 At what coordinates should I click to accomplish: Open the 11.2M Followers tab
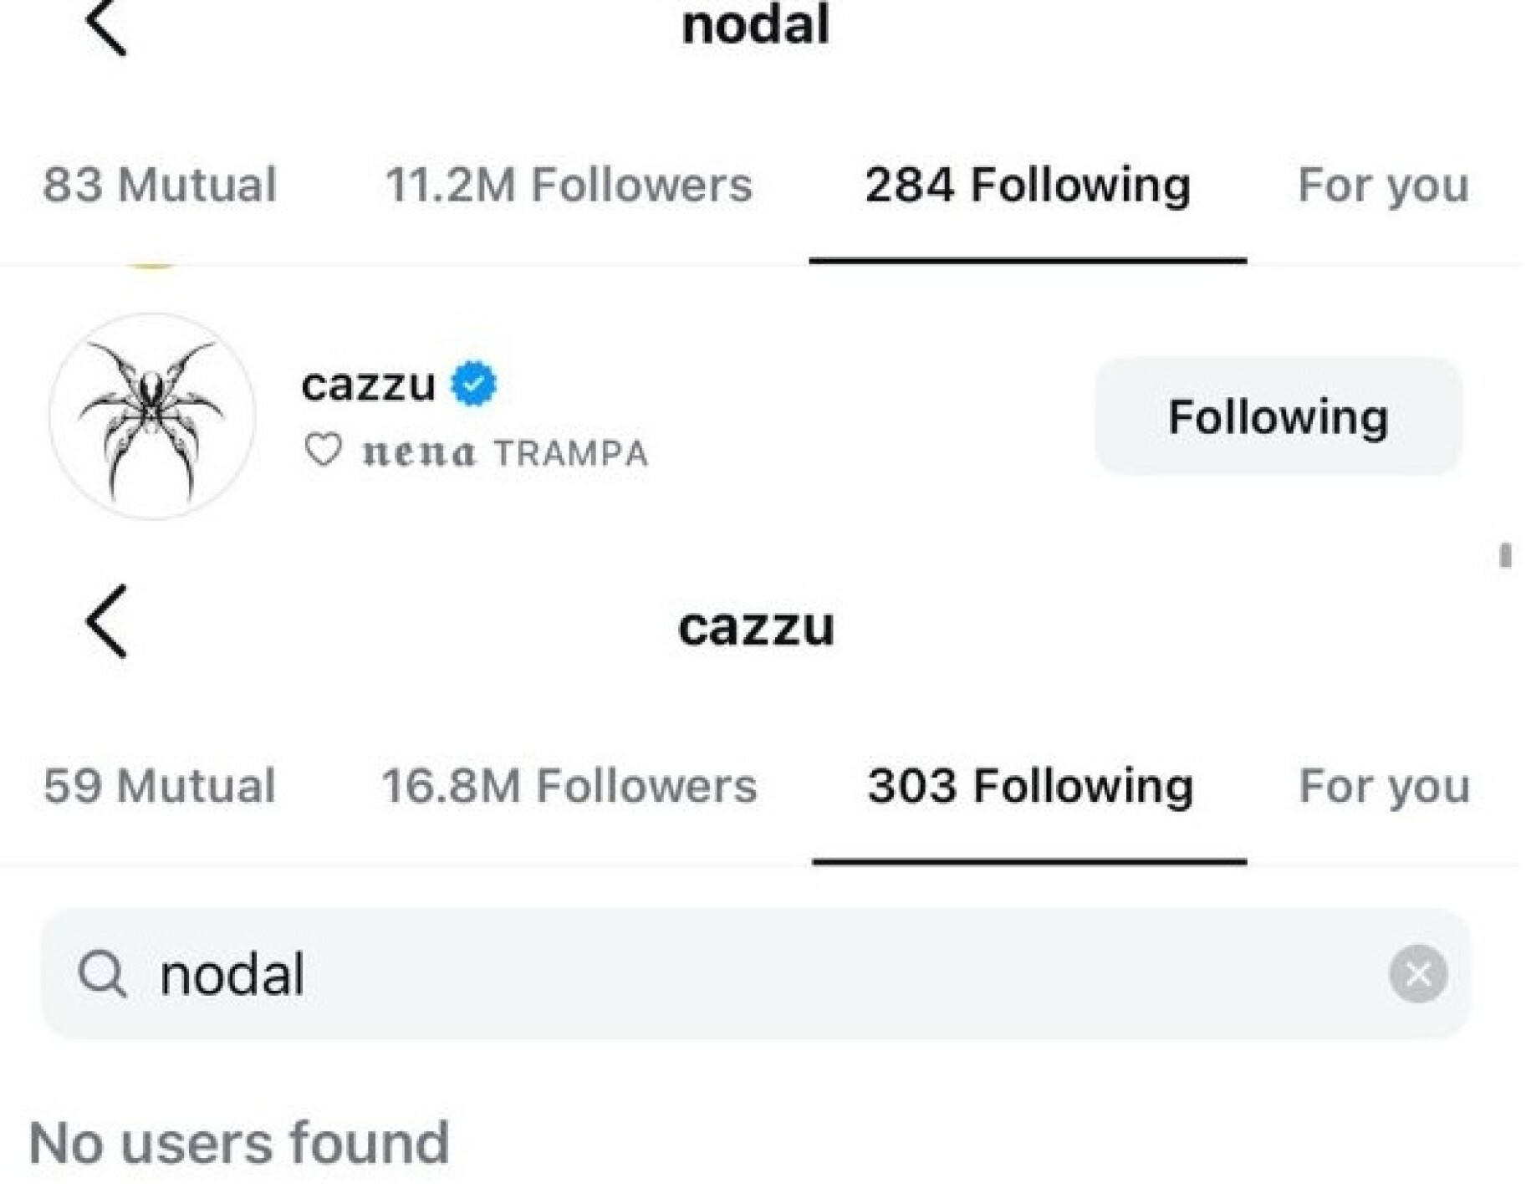pos(569,185)
